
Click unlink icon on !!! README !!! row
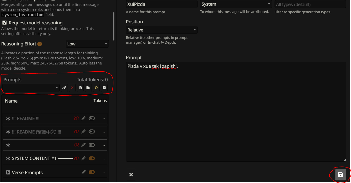[76, 119]
